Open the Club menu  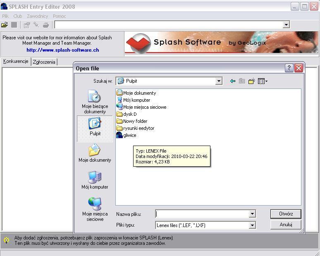pyautogui.click(x=18, y=16)
